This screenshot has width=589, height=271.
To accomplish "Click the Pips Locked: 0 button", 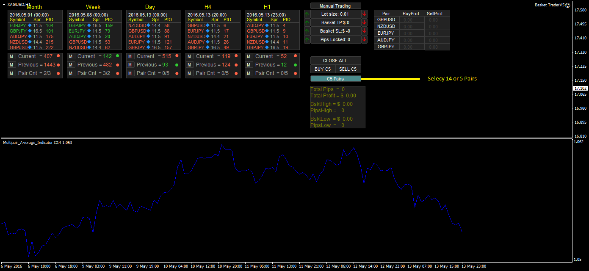I will [x=335, y=39].
